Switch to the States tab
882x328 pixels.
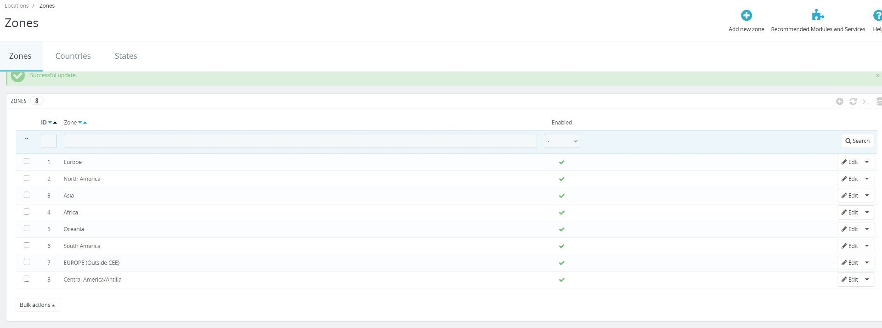click(x=126, y=56)
